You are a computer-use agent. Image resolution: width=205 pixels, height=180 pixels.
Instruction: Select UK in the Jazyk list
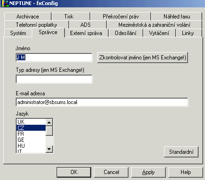[x=31, y=122]
